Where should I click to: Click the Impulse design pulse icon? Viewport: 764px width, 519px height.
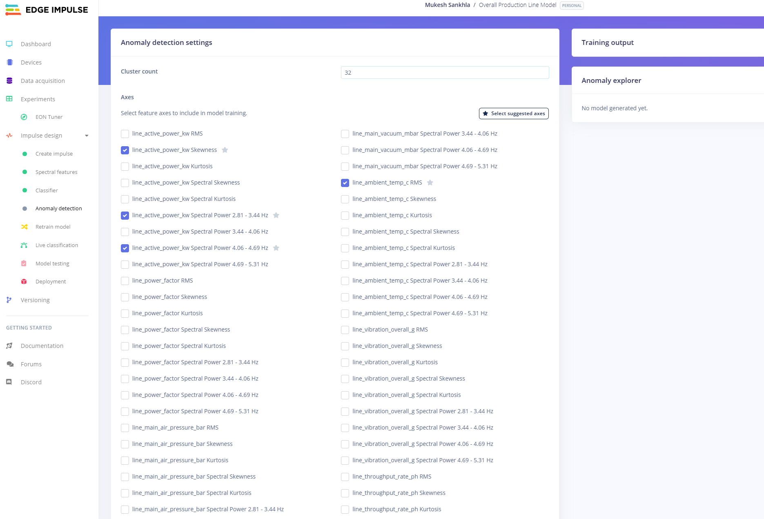(x=9, y=135)
